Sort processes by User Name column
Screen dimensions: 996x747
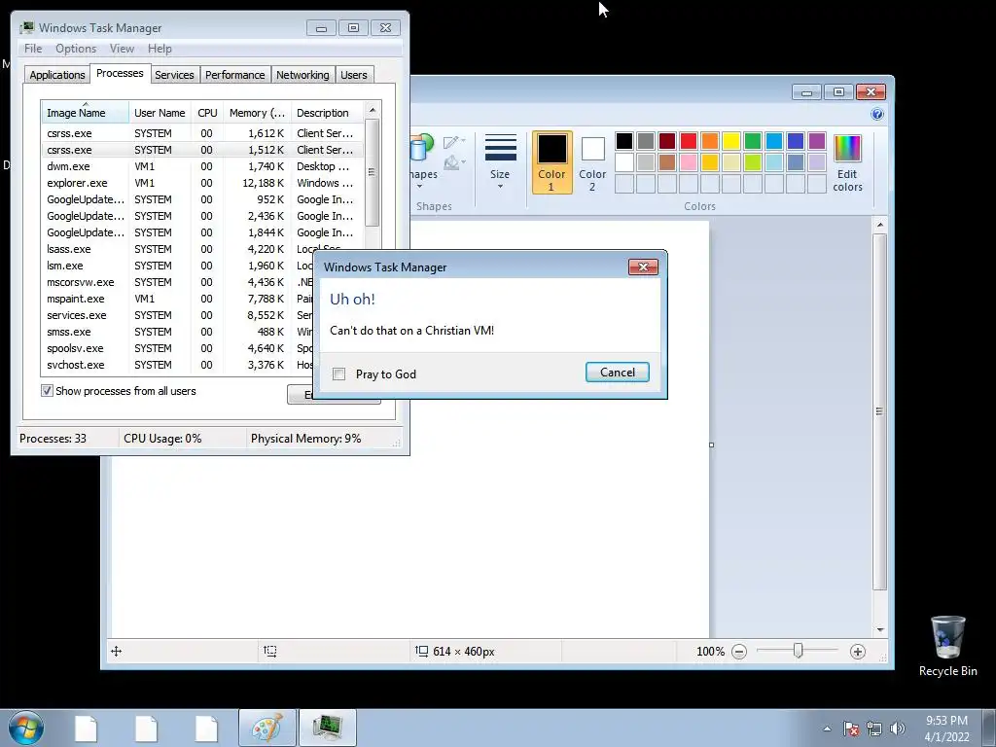pyautogui.click(x=160, y=113)
